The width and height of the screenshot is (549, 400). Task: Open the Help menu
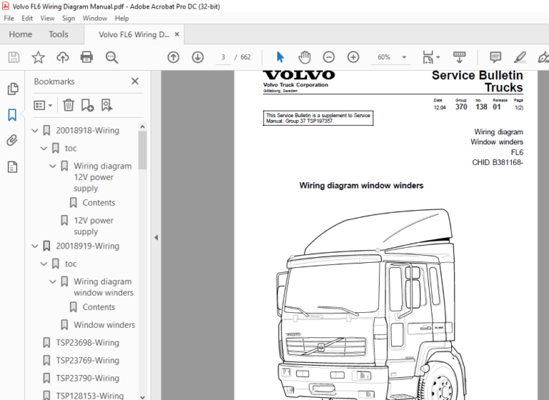point(122,18)
